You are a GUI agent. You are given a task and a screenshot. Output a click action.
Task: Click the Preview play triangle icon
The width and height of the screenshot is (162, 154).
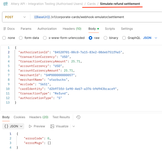click(x=30, y=126)
